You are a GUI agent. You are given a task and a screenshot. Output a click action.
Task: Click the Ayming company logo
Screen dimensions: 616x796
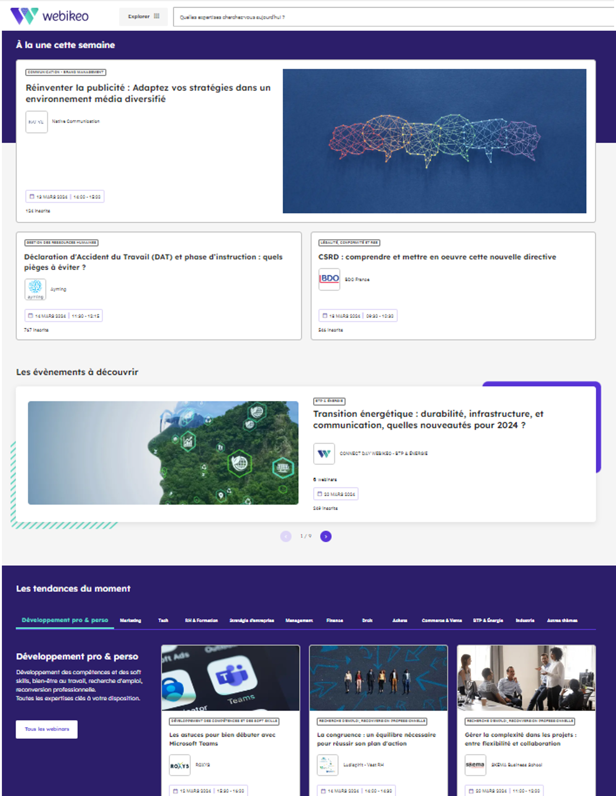click(x=35, y=289)
